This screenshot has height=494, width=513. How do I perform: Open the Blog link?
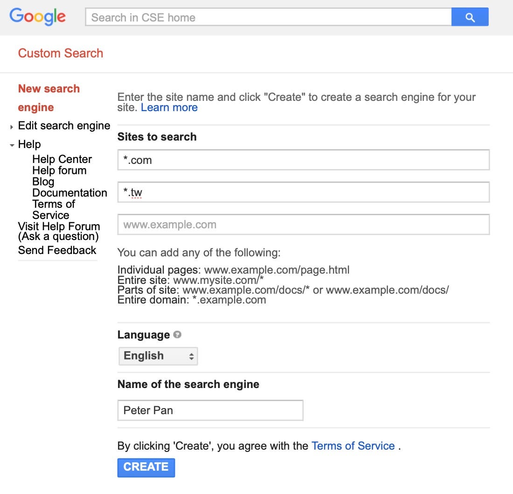click(43, 182)
